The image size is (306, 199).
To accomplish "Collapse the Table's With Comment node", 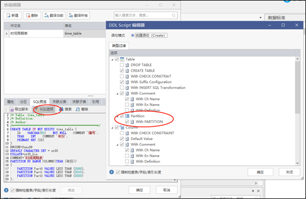I will pyautogui.click(x=117, y=94).
